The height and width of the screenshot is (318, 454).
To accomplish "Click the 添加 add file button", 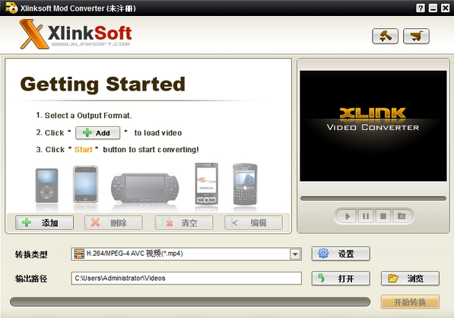I will point(44,223).
